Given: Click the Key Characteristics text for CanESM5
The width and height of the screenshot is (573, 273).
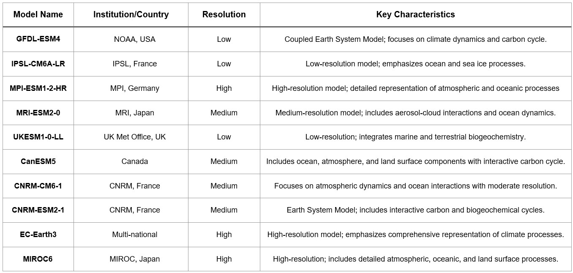Looking at the screenshot, I should [x=415, y=161].
